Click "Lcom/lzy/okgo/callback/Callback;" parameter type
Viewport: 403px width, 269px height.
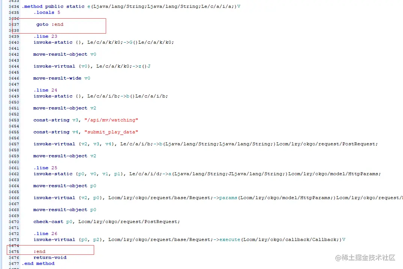point(291,239)
